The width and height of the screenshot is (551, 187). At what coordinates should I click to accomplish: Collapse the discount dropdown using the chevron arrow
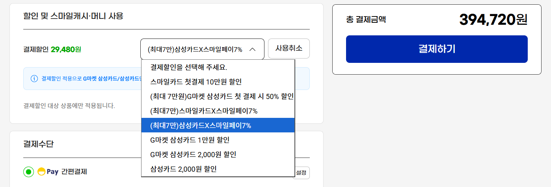point(253,49)
